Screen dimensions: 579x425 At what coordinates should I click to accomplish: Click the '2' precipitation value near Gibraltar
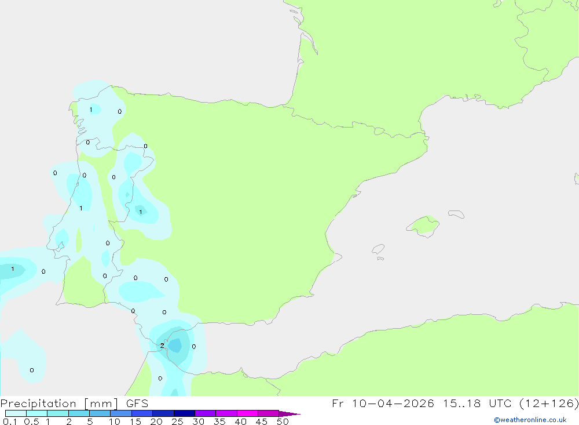coord(162,346)
